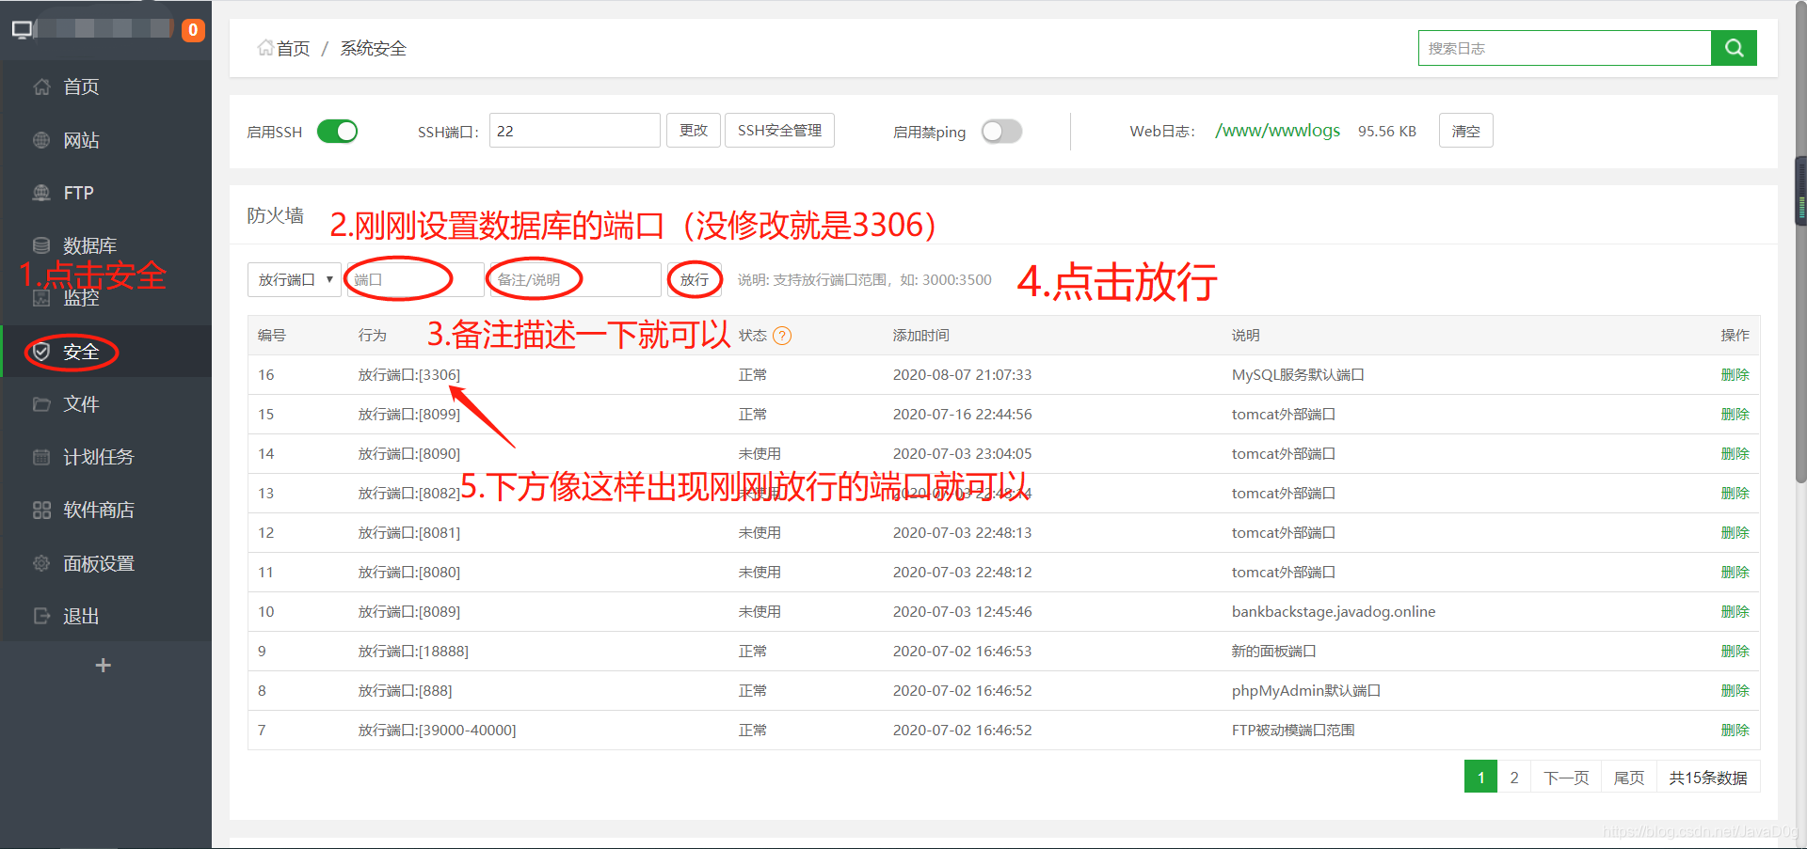Click the 2020-08-07 21:07:33 timestamp
Viewport: 1807px width, 849px height.
(962, 375)
